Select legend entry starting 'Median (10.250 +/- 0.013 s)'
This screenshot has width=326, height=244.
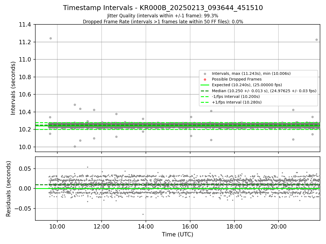pyautogui.click(x=264, y=91)
